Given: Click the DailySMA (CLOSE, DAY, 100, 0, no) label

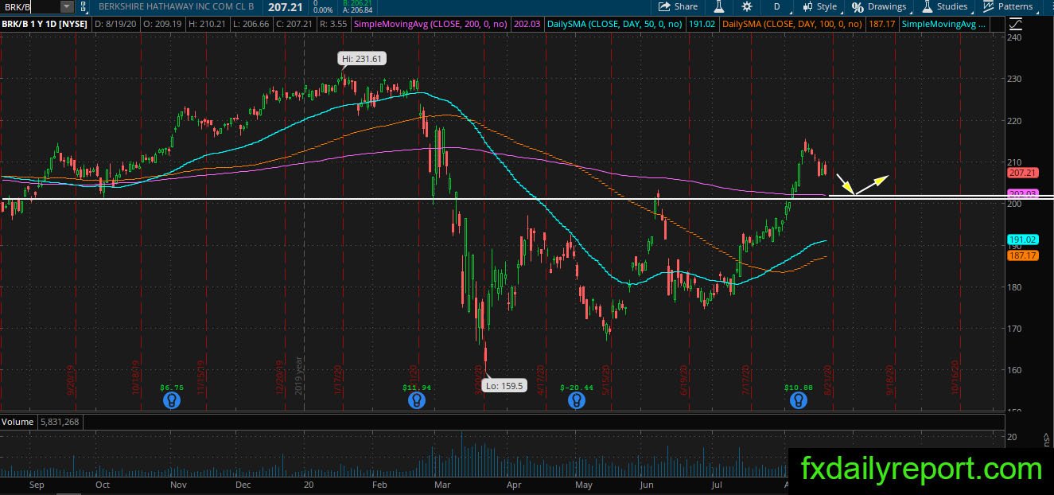Looking at the screenshot, I should point(792,25).
